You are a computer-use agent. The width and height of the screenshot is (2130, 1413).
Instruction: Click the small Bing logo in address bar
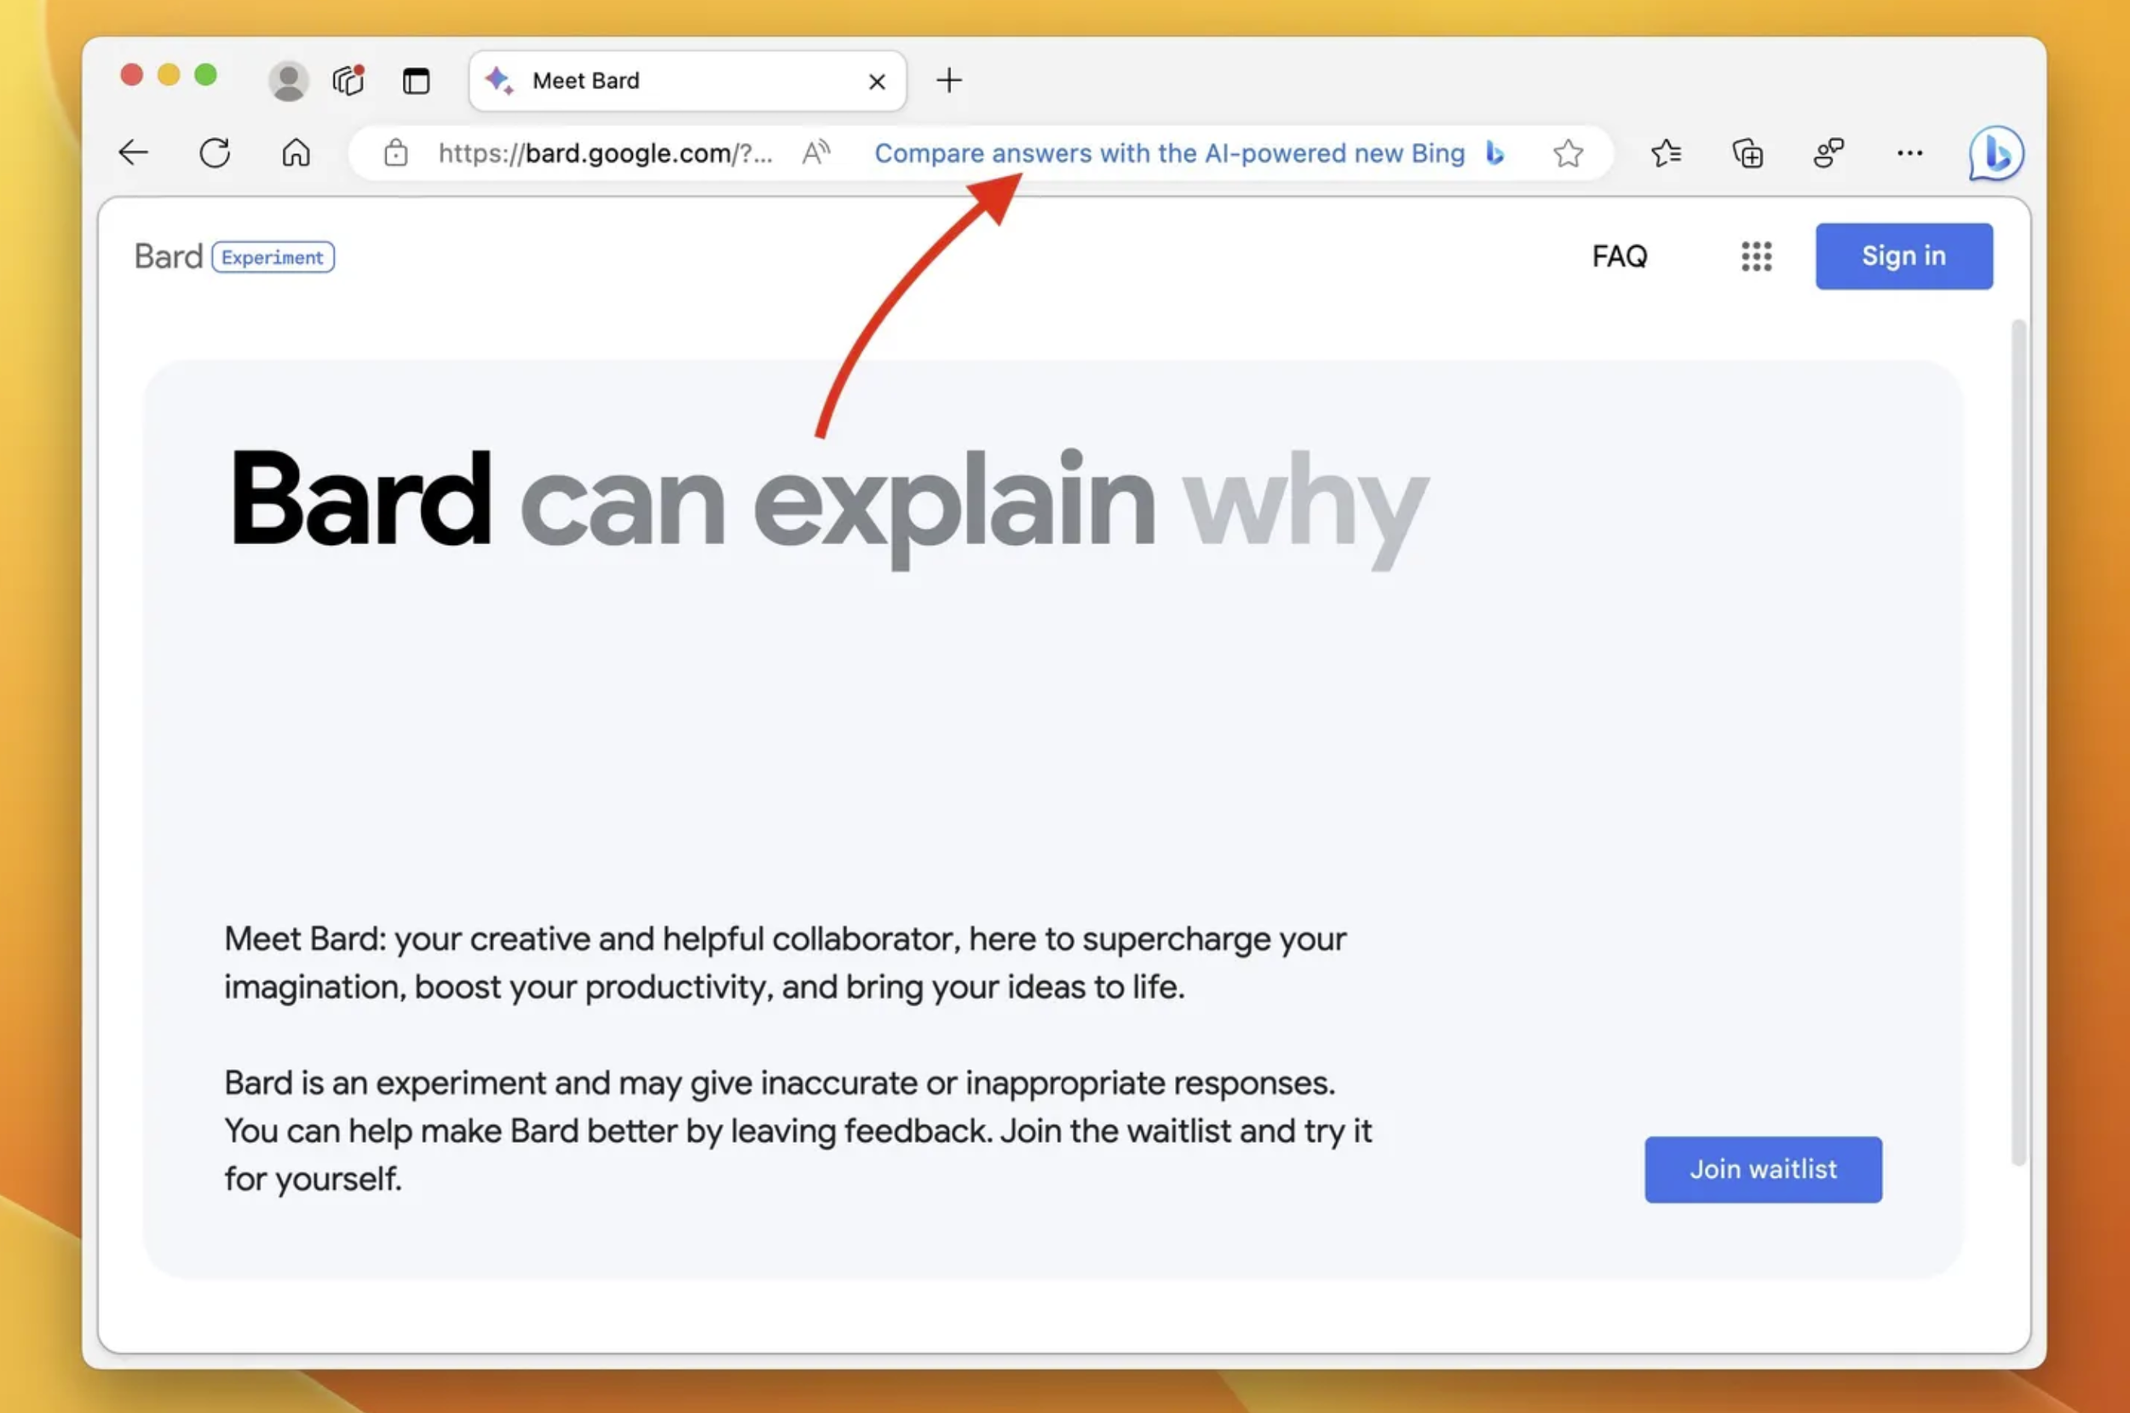click(x=1495, y=153)
